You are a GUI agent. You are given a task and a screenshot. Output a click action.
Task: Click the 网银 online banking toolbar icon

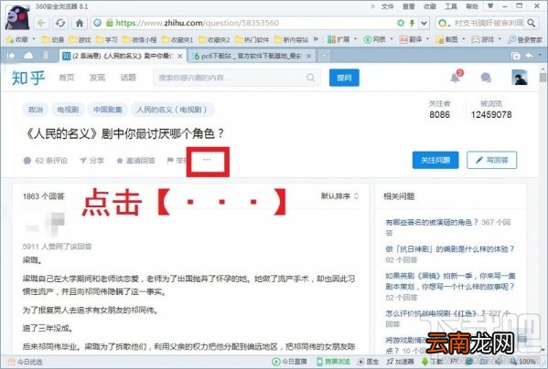375,39
